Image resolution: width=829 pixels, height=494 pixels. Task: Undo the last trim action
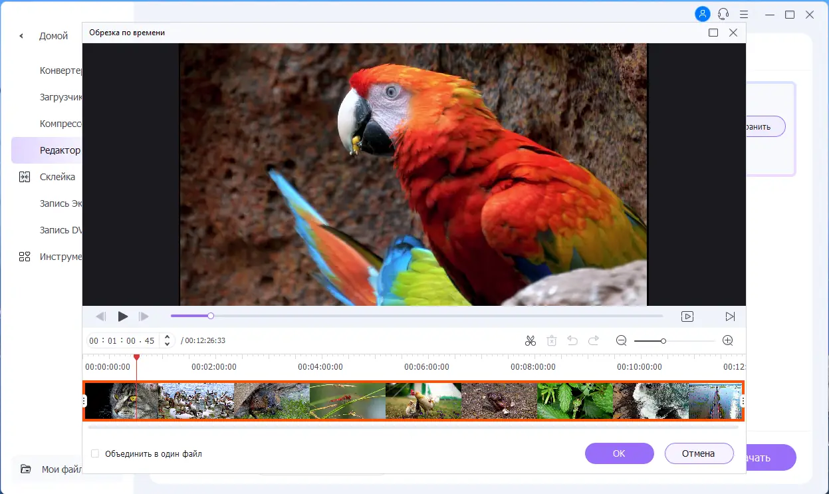coord(572,340)
